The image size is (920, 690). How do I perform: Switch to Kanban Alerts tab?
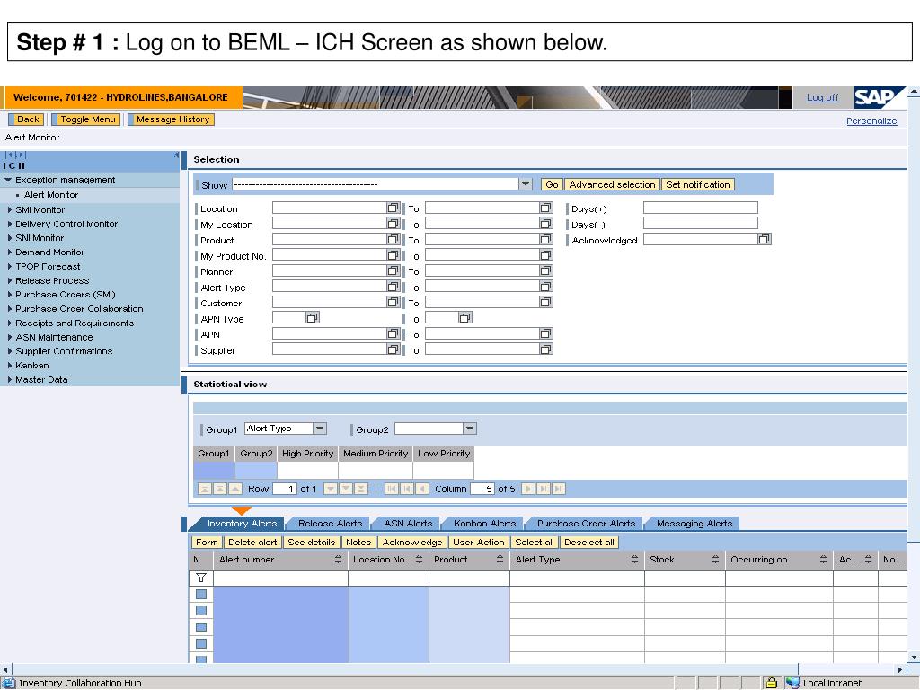(484, 524)
